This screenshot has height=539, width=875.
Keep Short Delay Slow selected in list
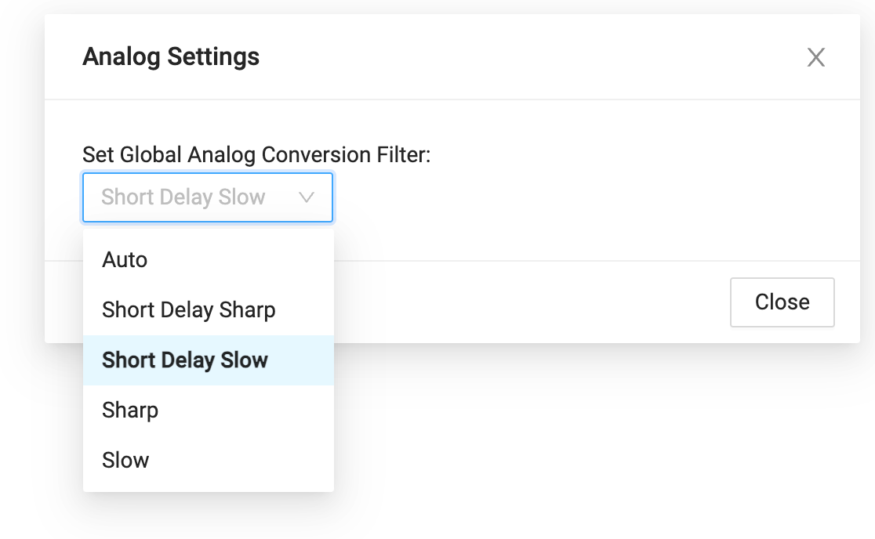coord(185,360)
